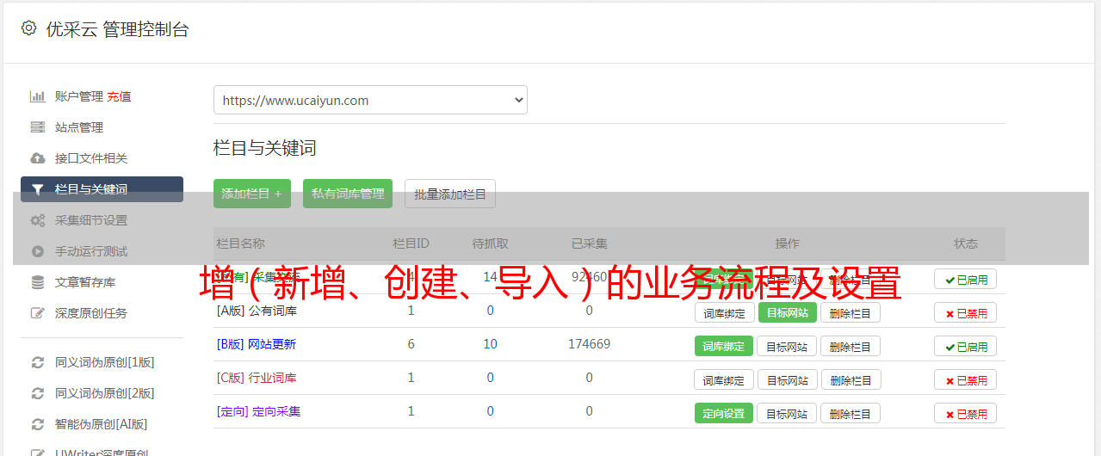Open 账户管理 via its bar chart icon
The image size is (1101, 456).
click(37, 96)
